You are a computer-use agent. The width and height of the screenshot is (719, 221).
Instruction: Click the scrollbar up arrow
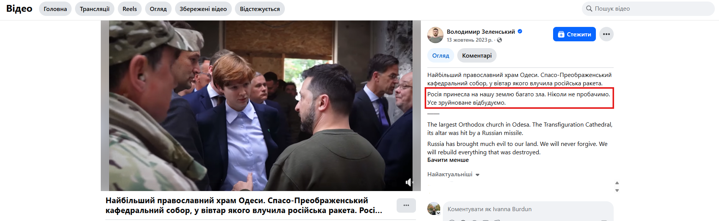tap(617, 183)
